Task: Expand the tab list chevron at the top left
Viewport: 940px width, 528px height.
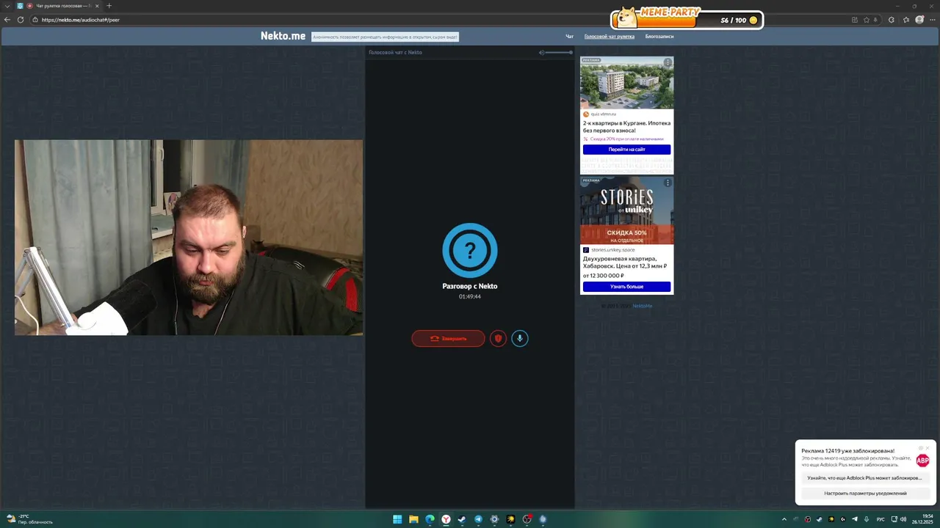Action: point(7,6)
